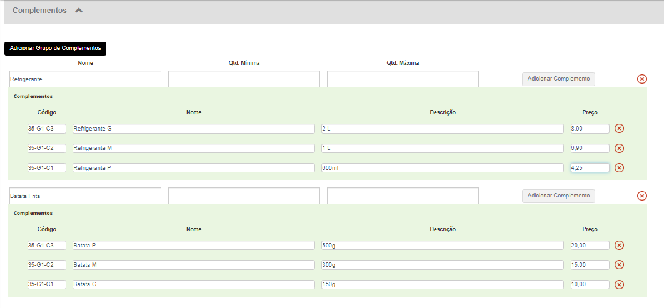
Task: Delete the Refrigerante group
Action: click(642, 79)
